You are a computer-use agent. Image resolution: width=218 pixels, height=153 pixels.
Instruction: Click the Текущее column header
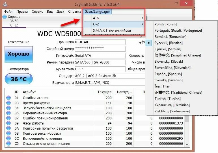(103, 92)
